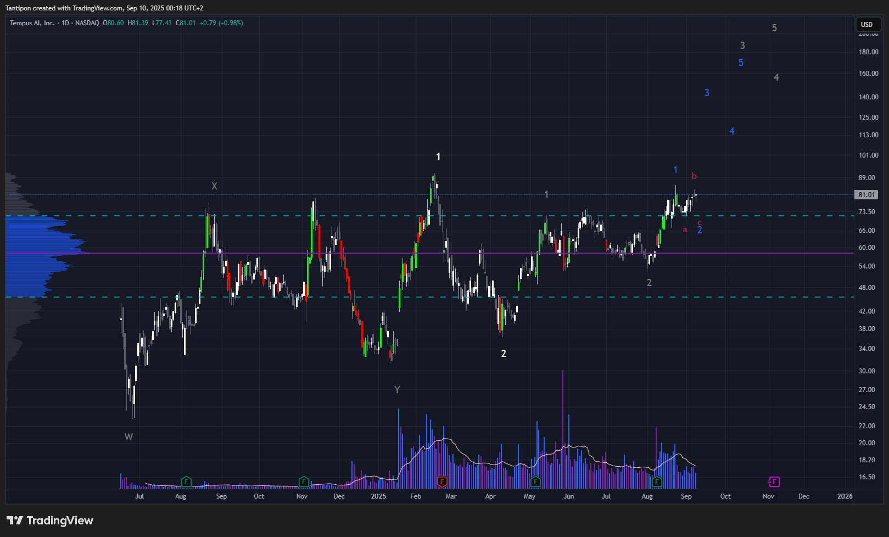
Task: Click the November 2024 earnings marker icon
Action: [x=303, y=482]
